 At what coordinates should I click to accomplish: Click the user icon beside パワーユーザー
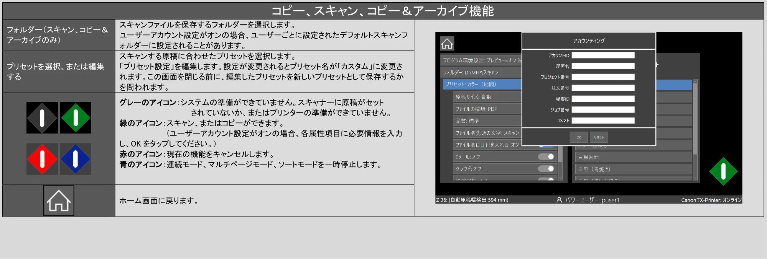point(559,200)
